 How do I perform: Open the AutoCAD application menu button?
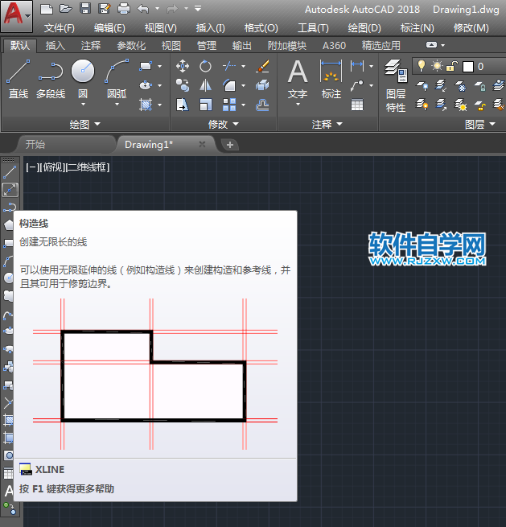click(16, 16)
